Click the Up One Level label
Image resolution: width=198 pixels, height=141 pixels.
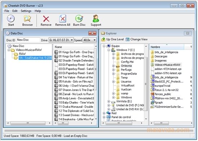click(115, 39)
